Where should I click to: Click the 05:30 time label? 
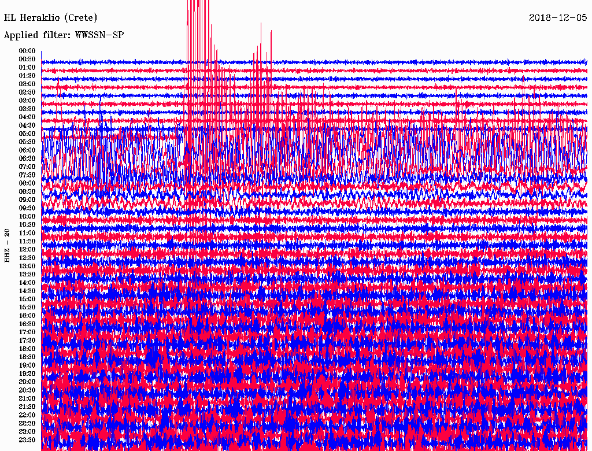[x=27, y=142]
